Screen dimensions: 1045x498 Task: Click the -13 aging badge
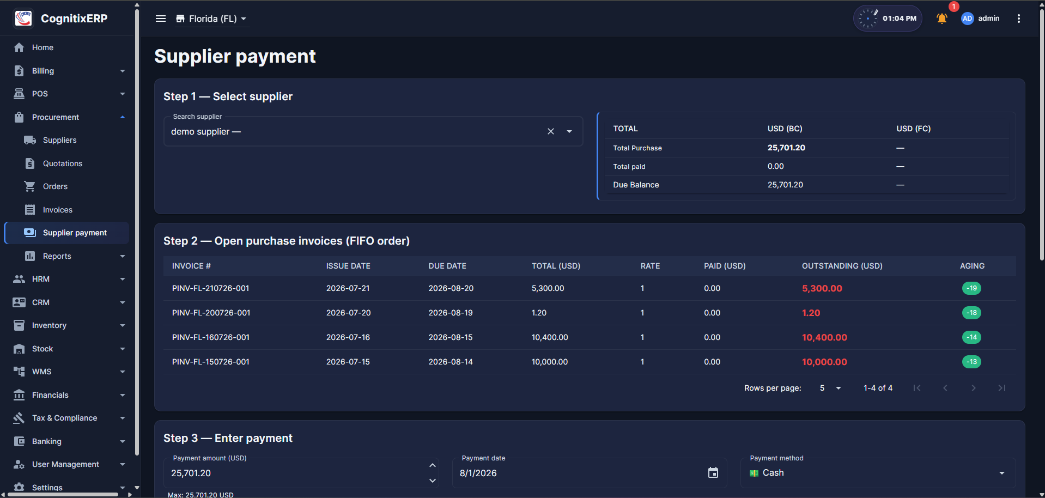tap(971, 362)
